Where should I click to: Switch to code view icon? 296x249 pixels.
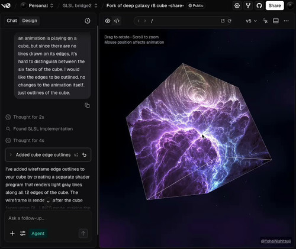pyautogui.click(x=117, y=21)
